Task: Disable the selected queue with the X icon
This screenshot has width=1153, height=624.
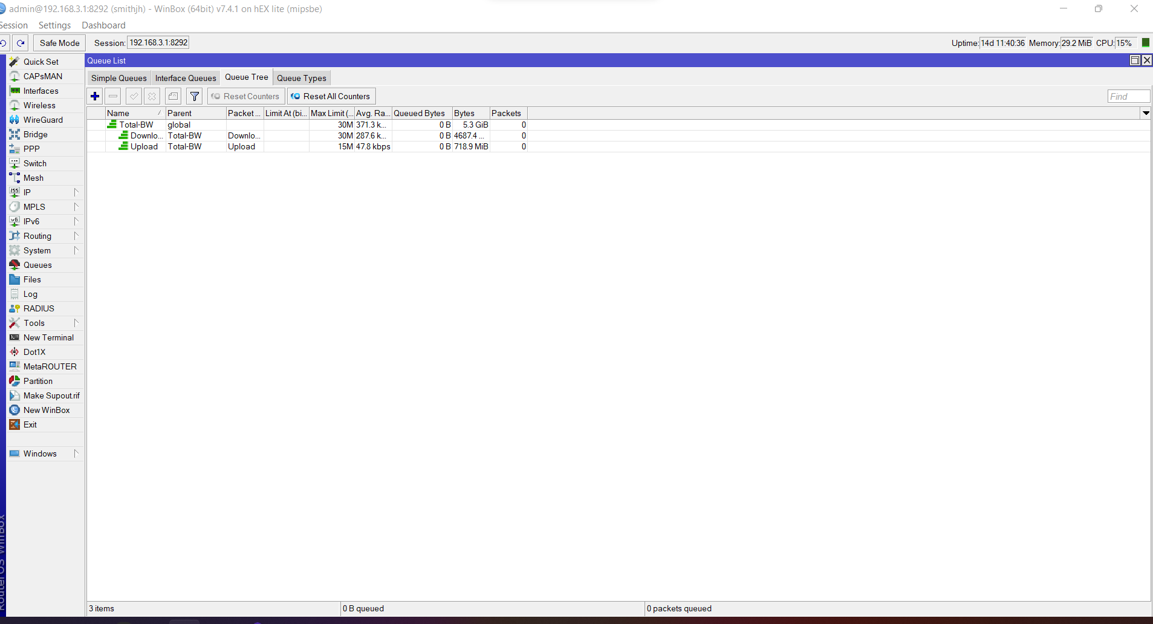Action: 152,96
